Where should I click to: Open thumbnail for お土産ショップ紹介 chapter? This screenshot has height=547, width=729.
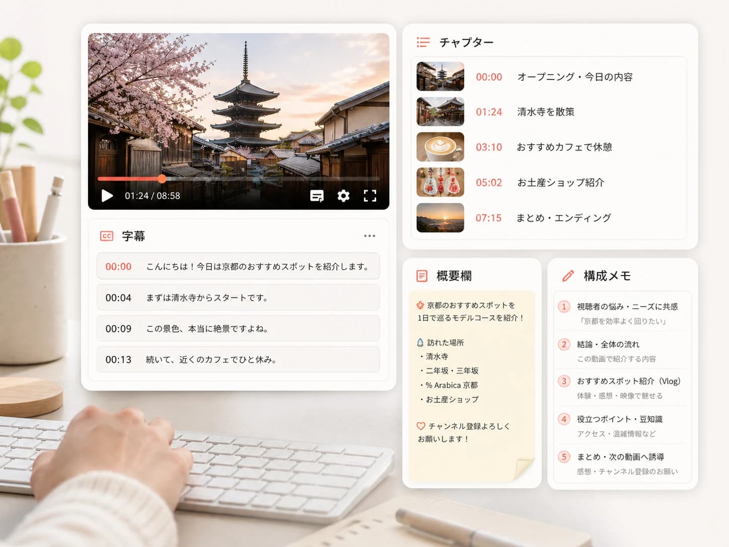pyautogui.click(x=441, y=182)
